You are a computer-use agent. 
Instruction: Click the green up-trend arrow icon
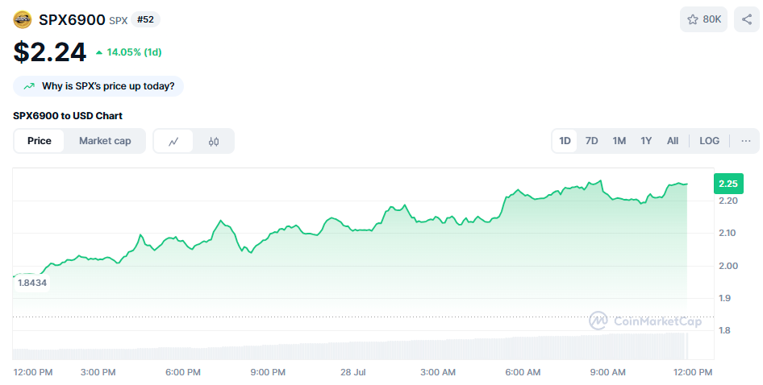pos(29,86)
